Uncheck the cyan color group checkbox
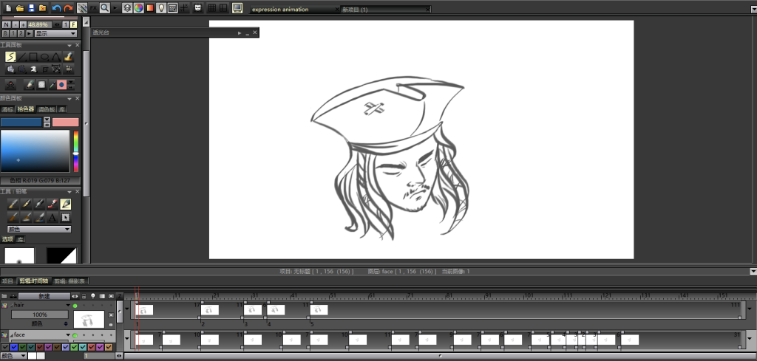Viewport: 757px width, 361px height. click(x=83, y=347)
